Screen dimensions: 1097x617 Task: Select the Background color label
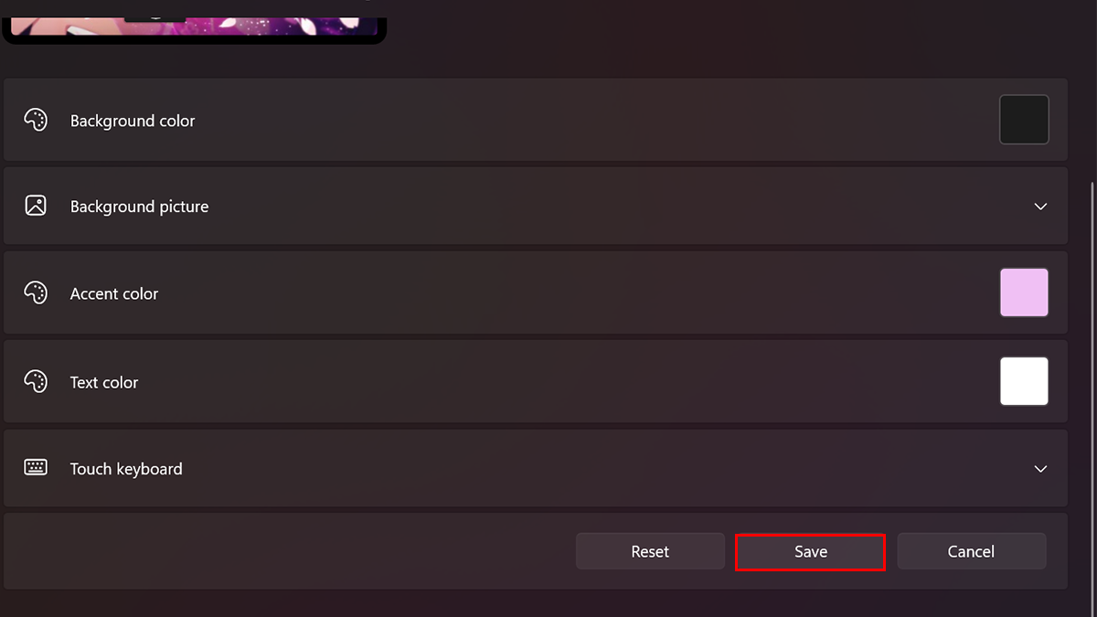(x=133, y=121)
